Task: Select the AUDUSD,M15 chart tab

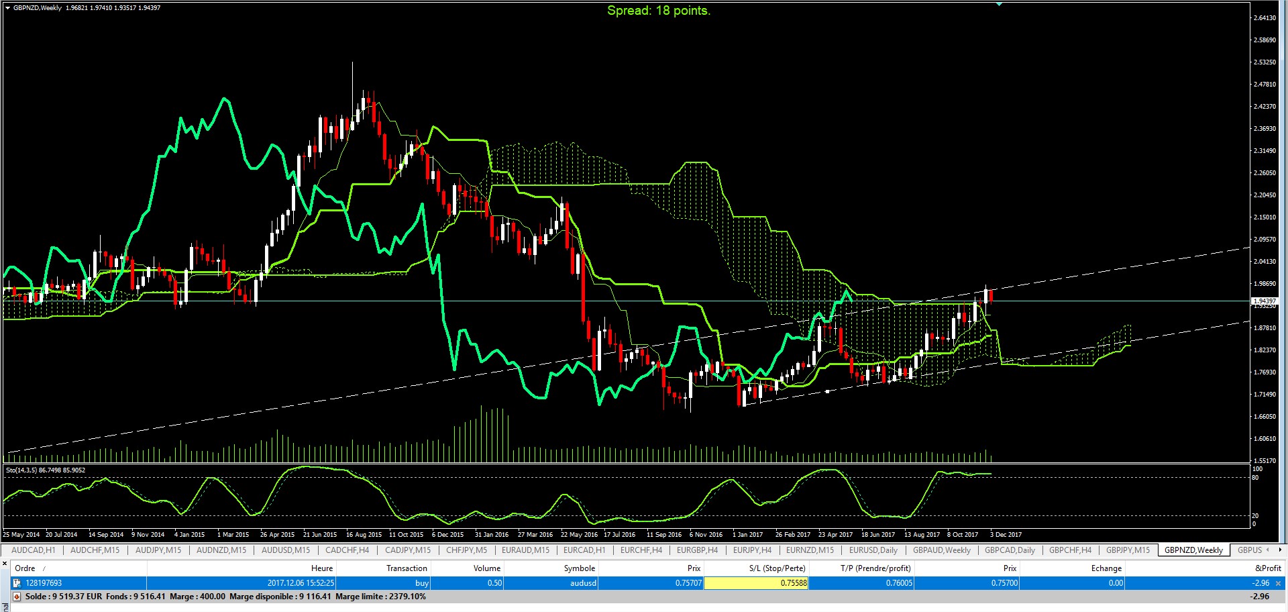Action: coord(286,550)
